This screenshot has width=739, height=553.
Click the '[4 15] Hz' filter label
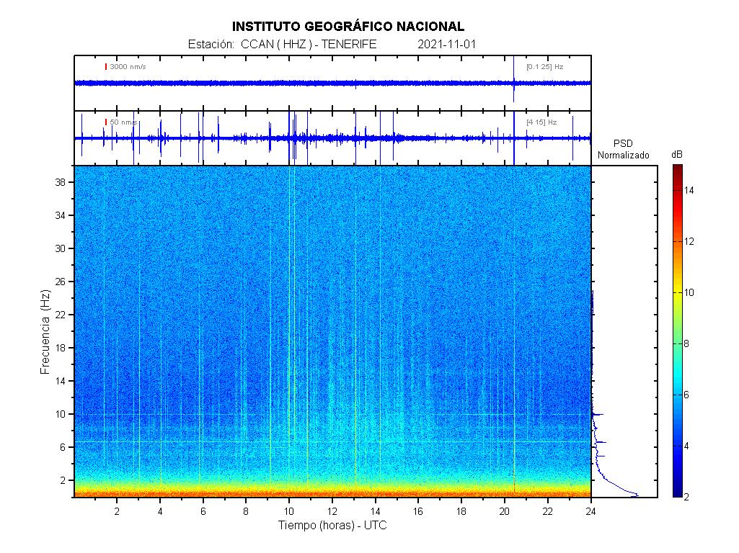tap(541, 122)
